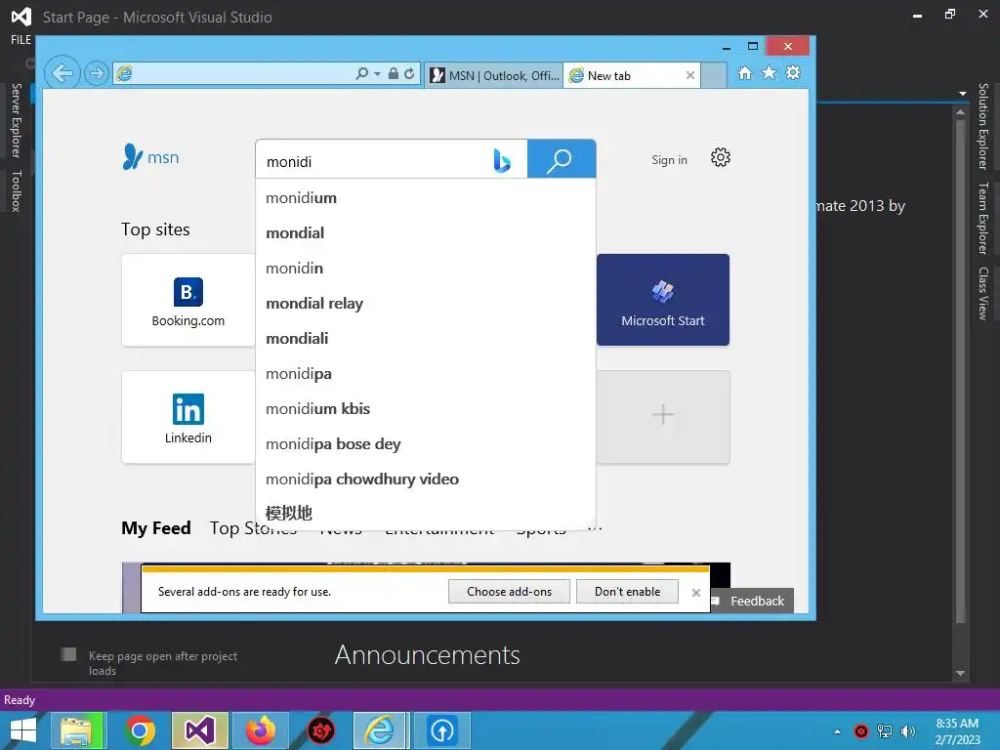Click the refresh icon in address bar

(x=409, y=74)
